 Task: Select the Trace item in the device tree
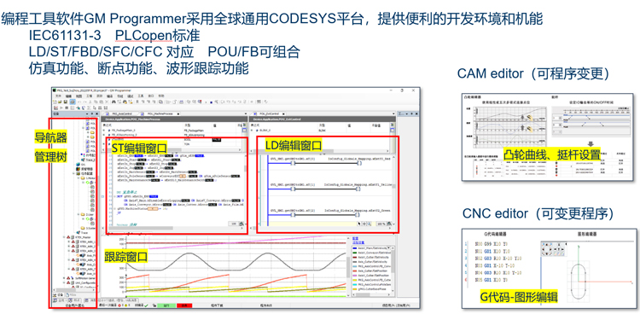(84, 233)
